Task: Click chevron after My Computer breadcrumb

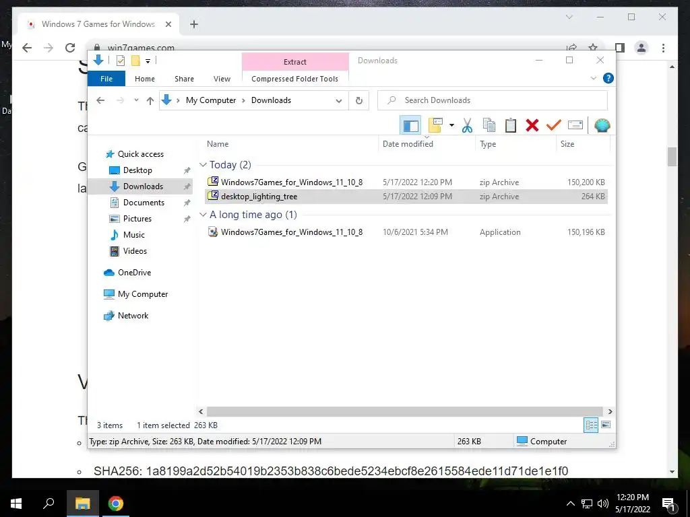Action: [x=243, y=101]
